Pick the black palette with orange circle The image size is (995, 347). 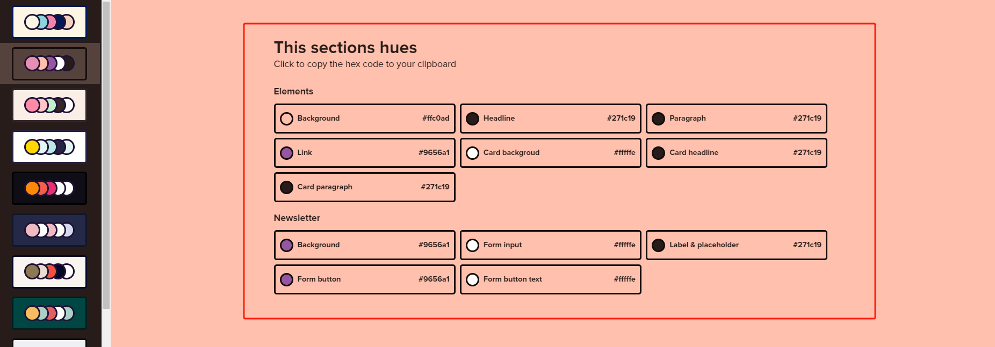[x=49, y=188]
